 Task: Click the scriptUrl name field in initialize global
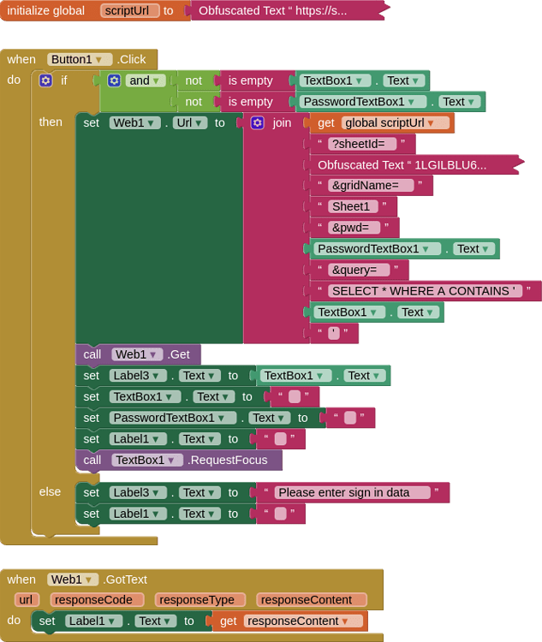(129, 10)
